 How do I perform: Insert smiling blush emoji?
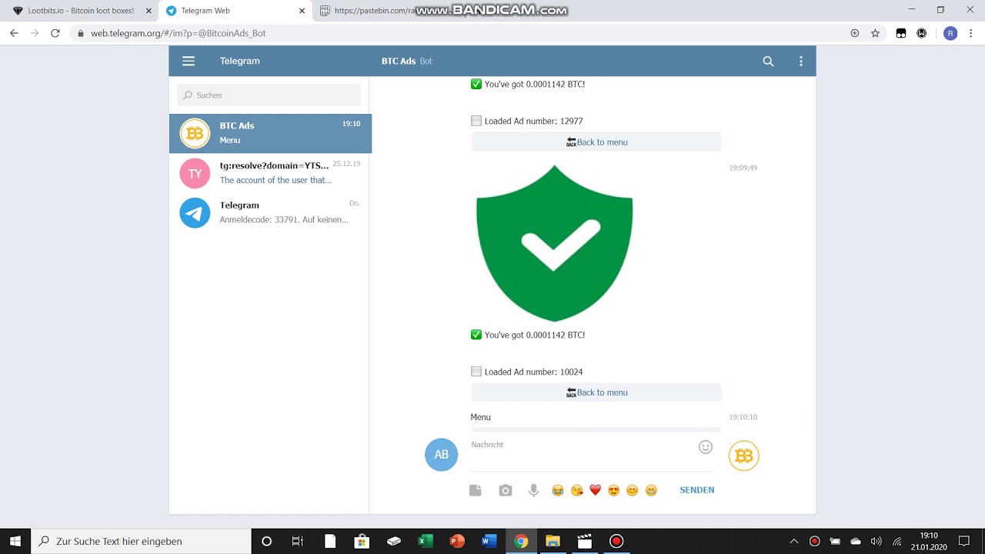(633, 490)
